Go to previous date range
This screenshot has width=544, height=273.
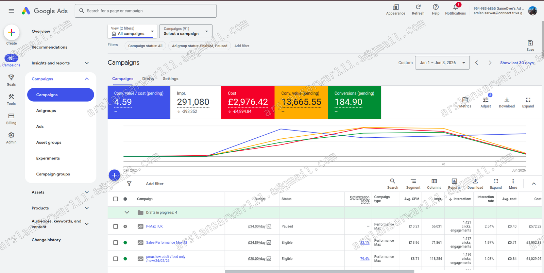point(477,63)
